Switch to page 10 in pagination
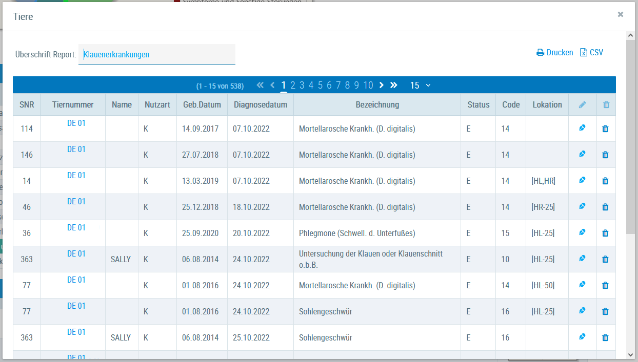This screenshot has width=638, height=362. pyautogui.click(x=368, y=86)
